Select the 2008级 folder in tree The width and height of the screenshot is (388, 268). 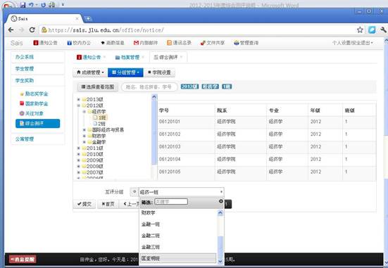92,166
